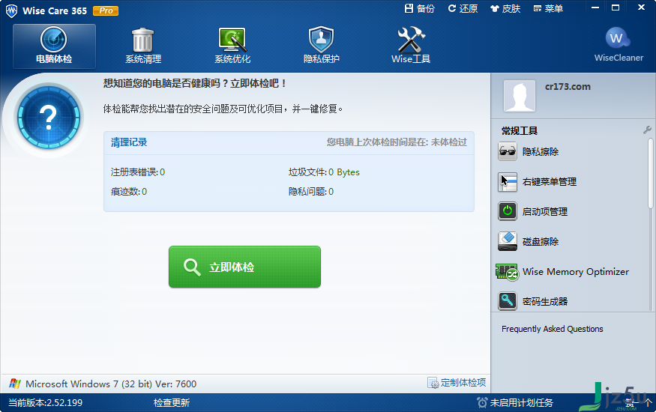Launch 磁盘擦除 disk eraser tool
This screenshot has width=656, height=412.
click(529, 241)
